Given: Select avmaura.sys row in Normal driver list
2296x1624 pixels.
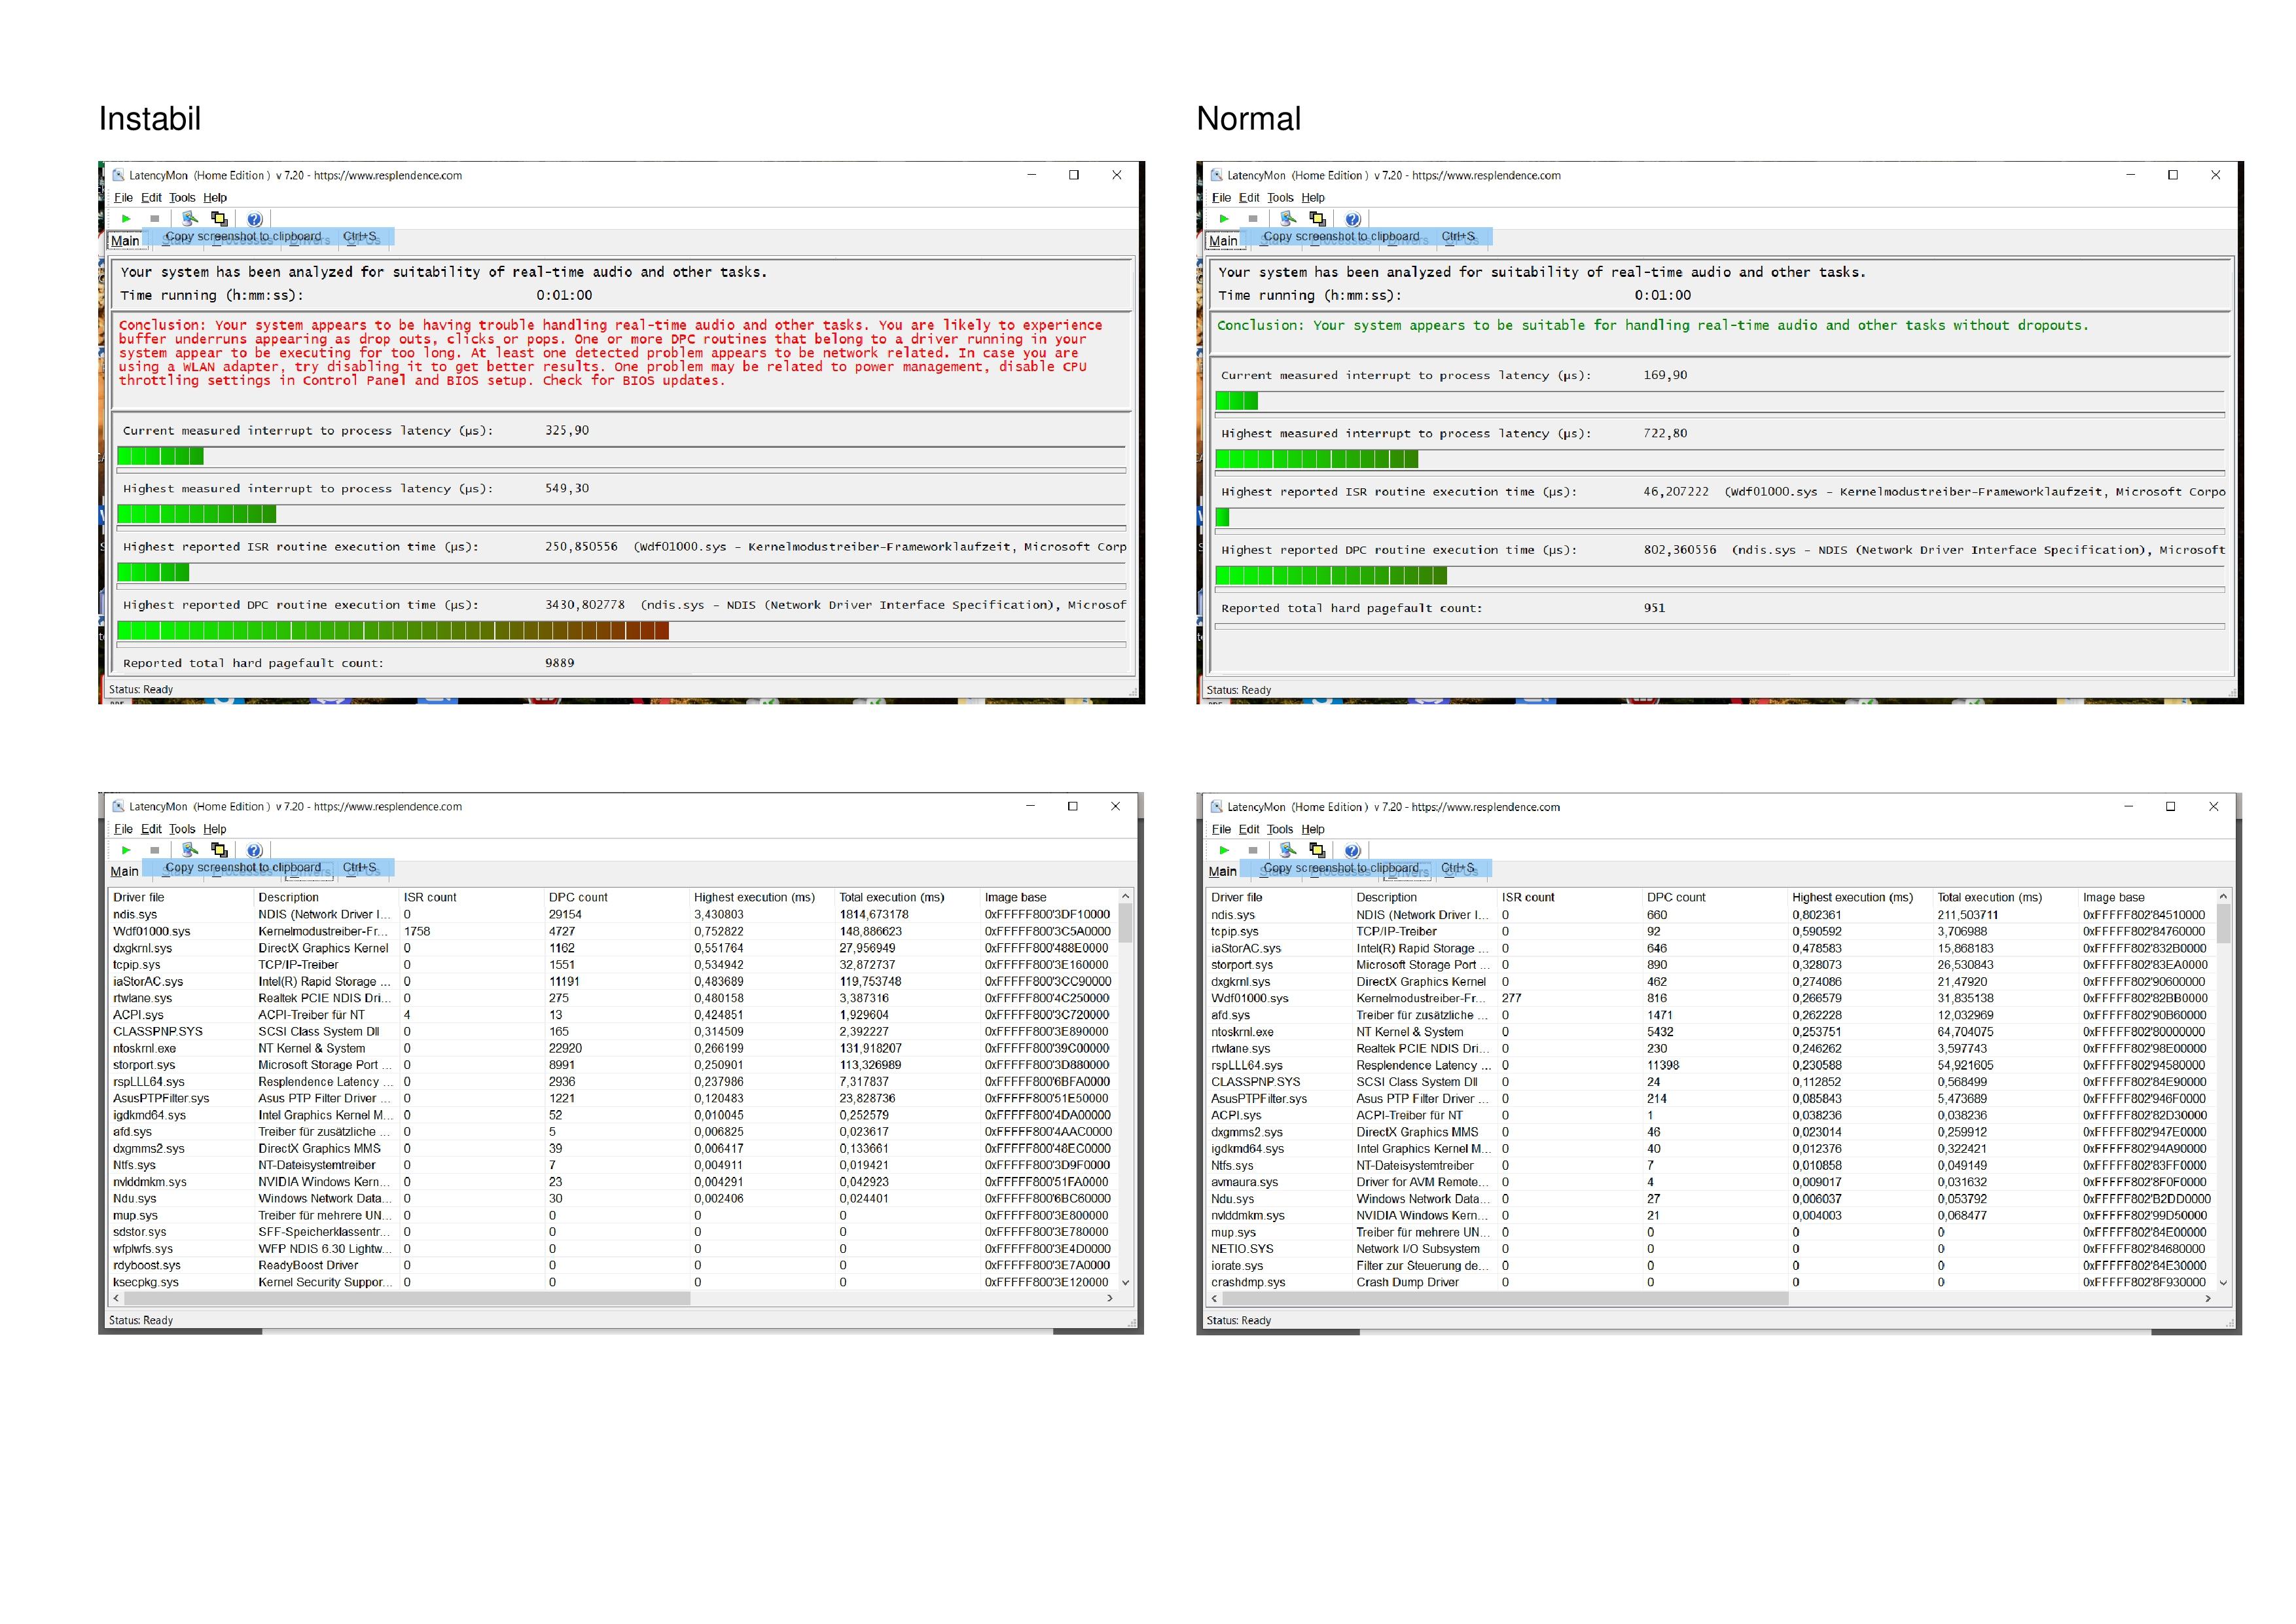Looking at the screenshot, I should click(x=1244, y=1182).
